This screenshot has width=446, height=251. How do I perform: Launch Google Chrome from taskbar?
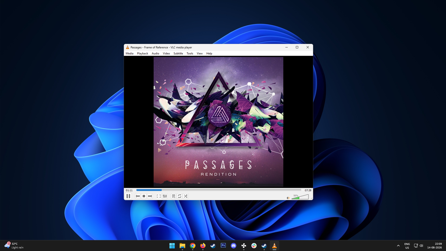193,246
